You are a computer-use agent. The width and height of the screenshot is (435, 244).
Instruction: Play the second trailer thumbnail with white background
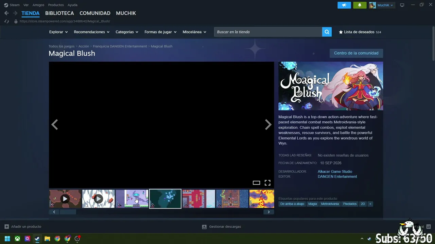click(x=98, y=199)
